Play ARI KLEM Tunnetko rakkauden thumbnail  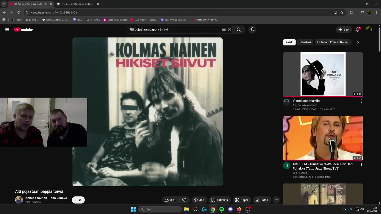tap(323, 138)
